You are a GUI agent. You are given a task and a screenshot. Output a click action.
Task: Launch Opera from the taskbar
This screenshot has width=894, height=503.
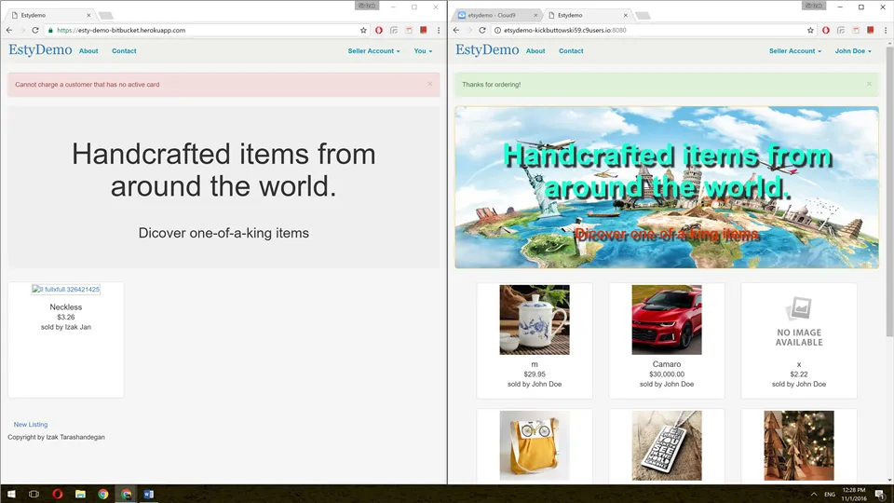coord(57,494)
